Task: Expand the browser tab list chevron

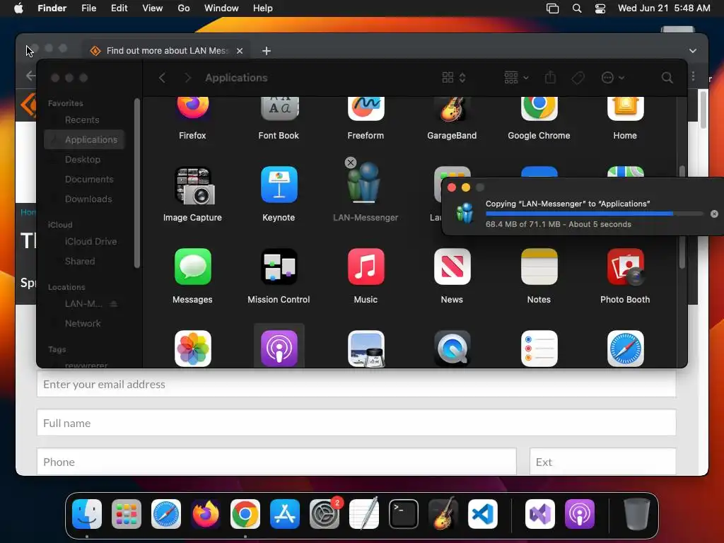Action: [693, 51]
